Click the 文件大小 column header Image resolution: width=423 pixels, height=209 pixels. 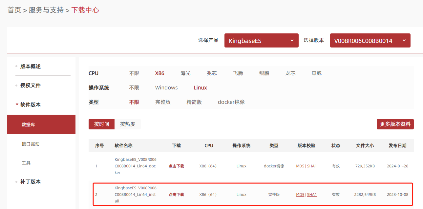click(365, 145)
